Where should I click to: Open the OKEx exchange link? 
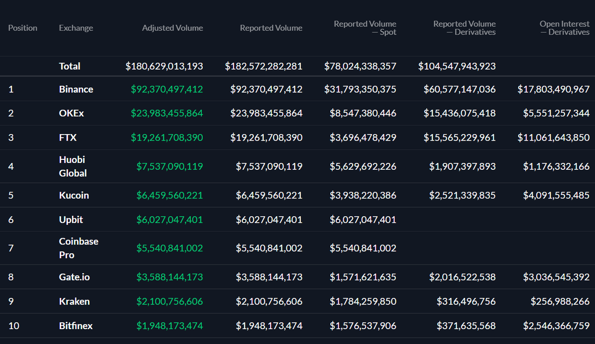71,113
